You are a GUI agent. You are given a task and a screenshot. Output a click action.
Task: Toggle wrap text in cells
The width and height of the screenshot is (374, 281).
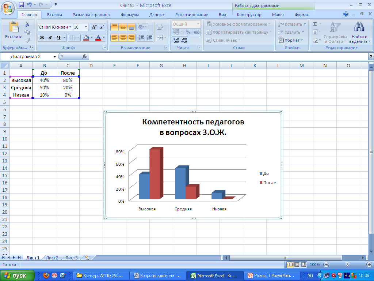(x=160, y=27)
